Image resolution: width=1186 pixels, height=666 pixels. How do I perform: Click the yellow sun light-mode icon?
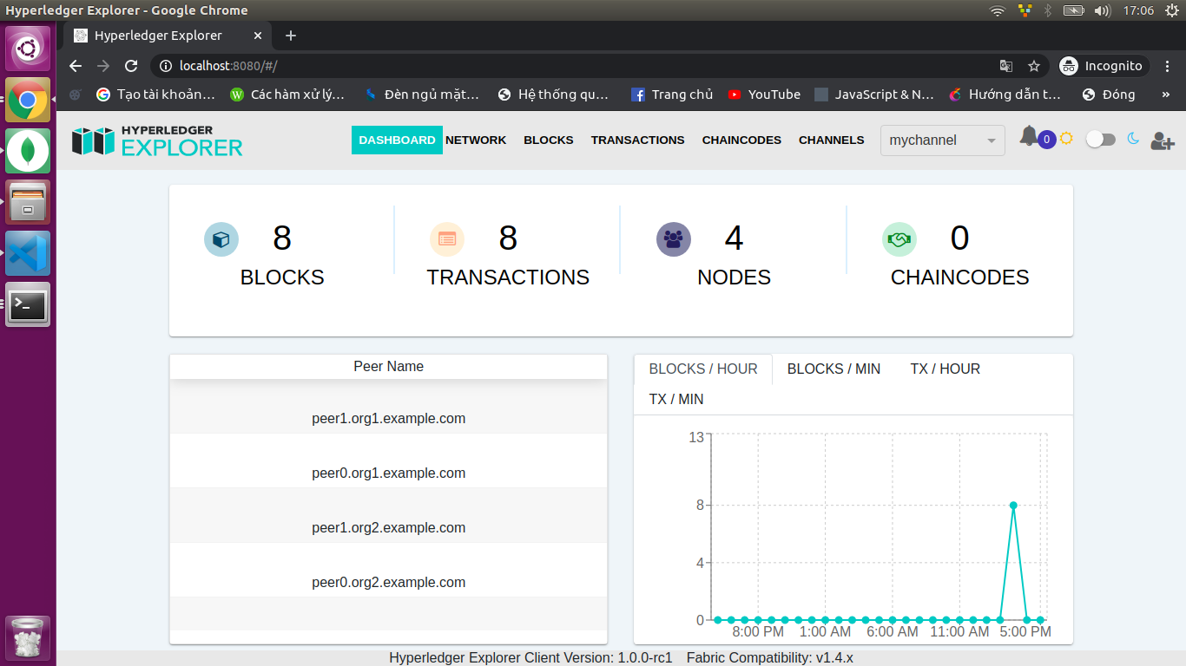[x=1066, y=139]
